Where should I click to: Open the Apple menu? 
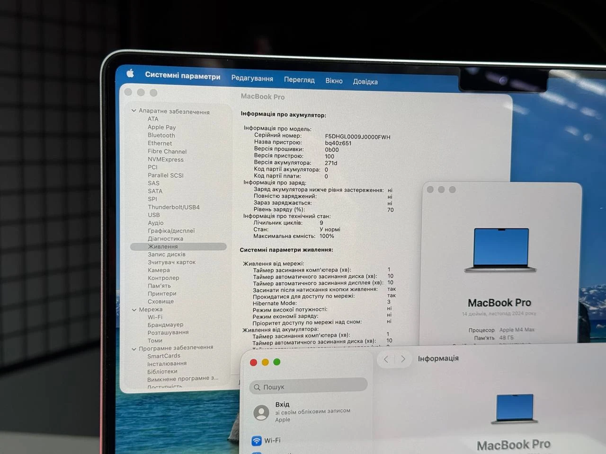130,74
